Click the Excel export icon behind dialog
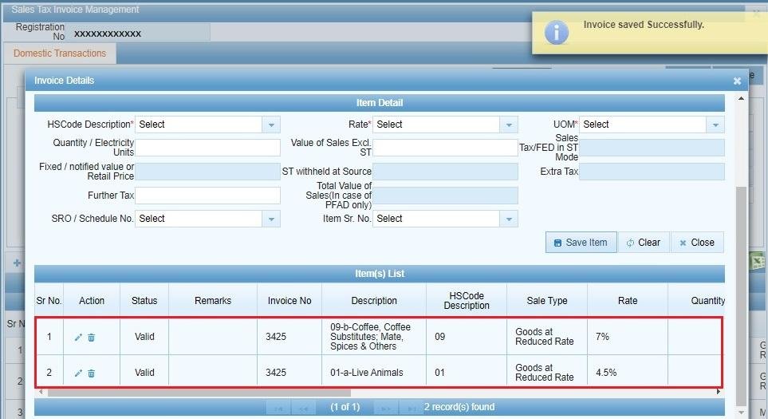 point(758,263)
